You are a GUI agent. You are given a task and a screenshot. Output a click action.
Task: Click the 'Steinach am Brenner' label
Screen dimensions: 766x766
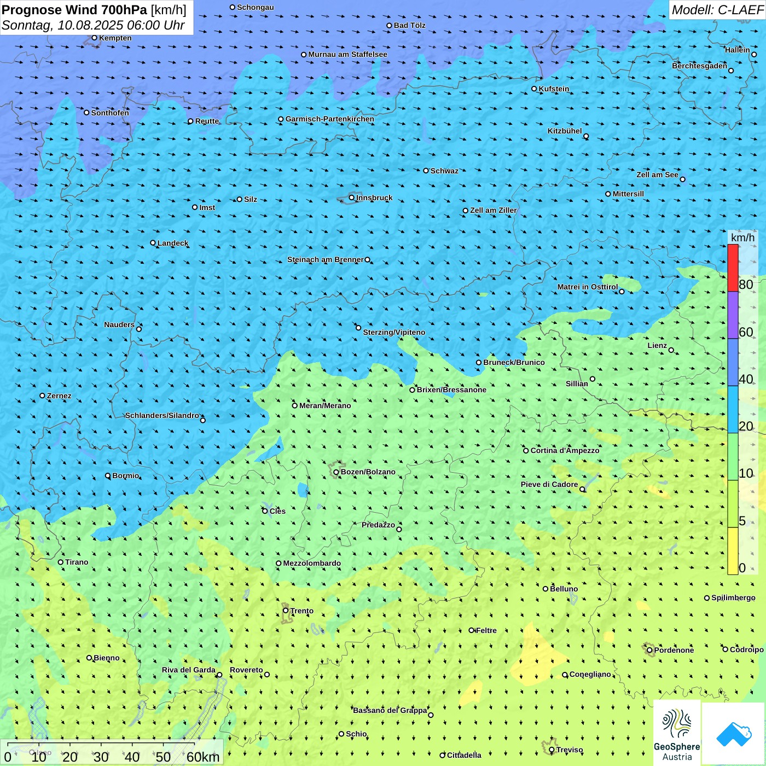tap(325, 259)
